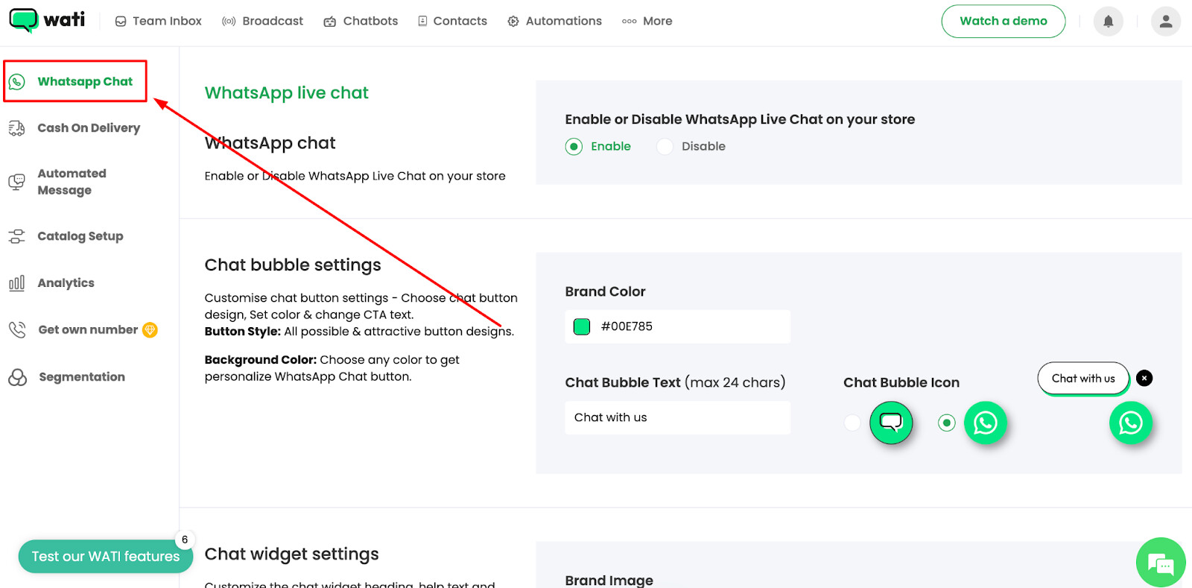The width and height of the screenshot is (1192, 588).
Task: Choose the WhatsApp logo chat icon option
Action: 946,423
